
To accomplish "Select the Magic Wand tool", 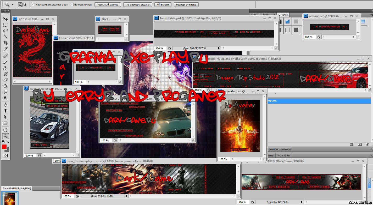I will coord(5,37).
